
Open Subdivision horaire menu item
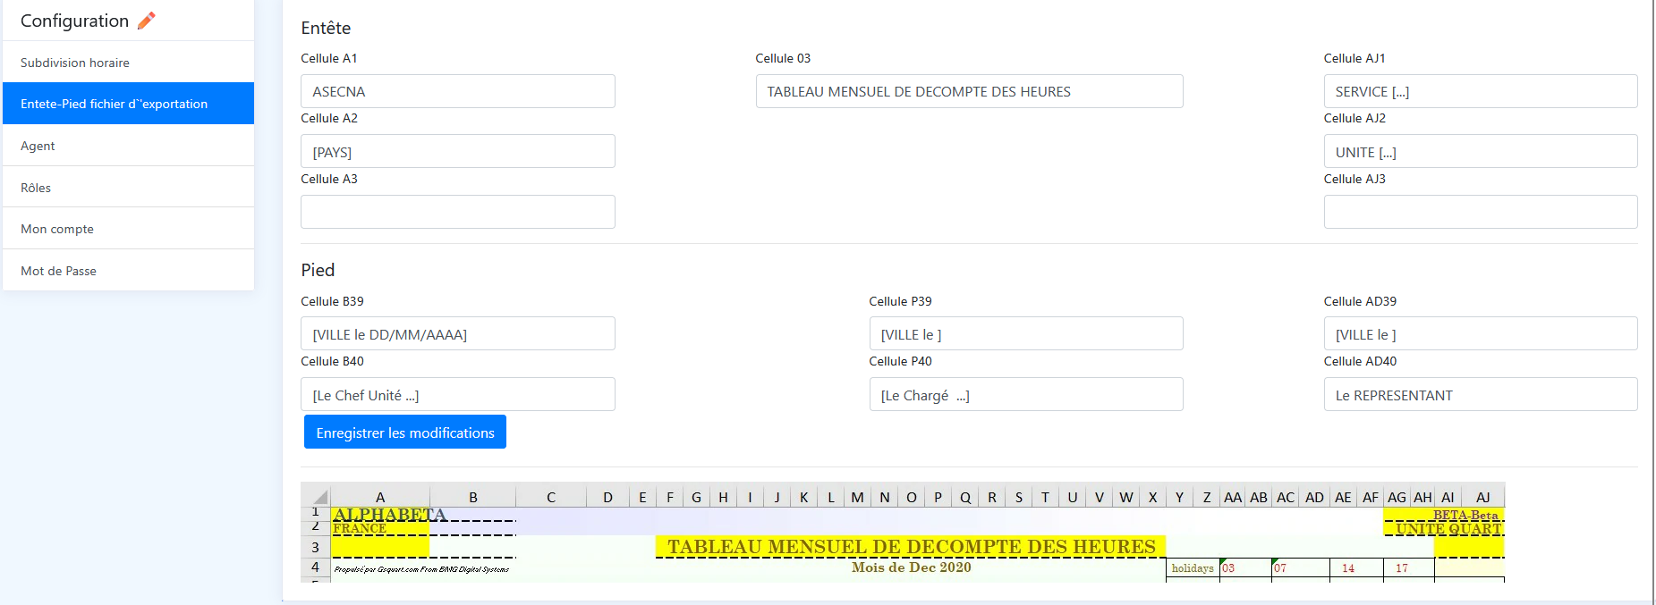click(x=128, y=63)
